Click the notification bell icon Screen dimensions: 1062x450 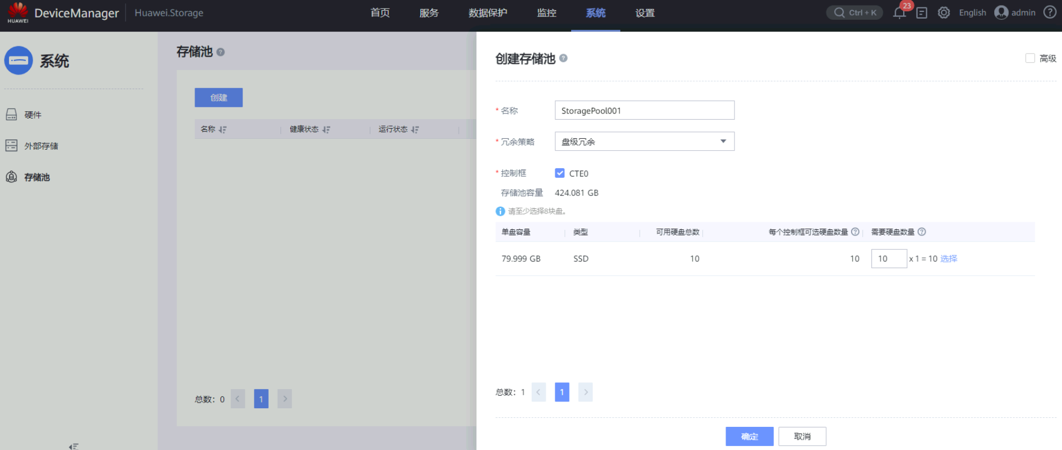pyautogui.click(x=899, y=13)
